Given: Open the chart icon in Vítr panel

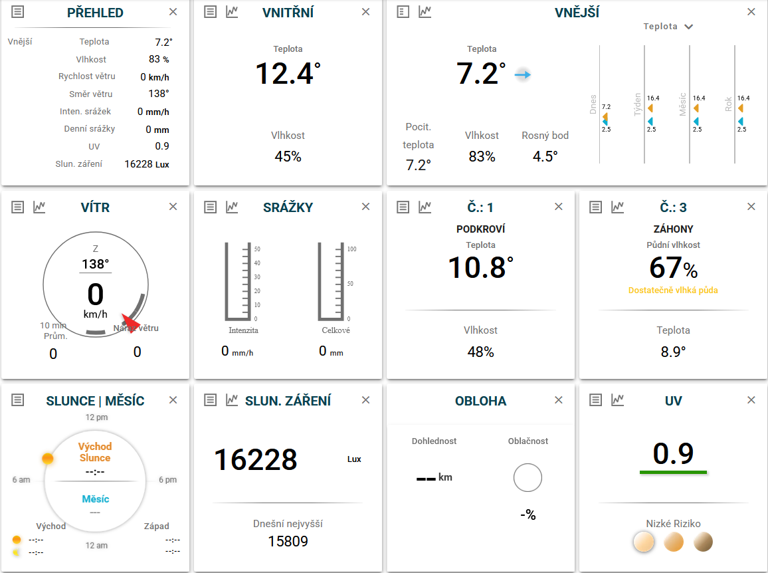Looking at the screenshot, I should [39, 207].
